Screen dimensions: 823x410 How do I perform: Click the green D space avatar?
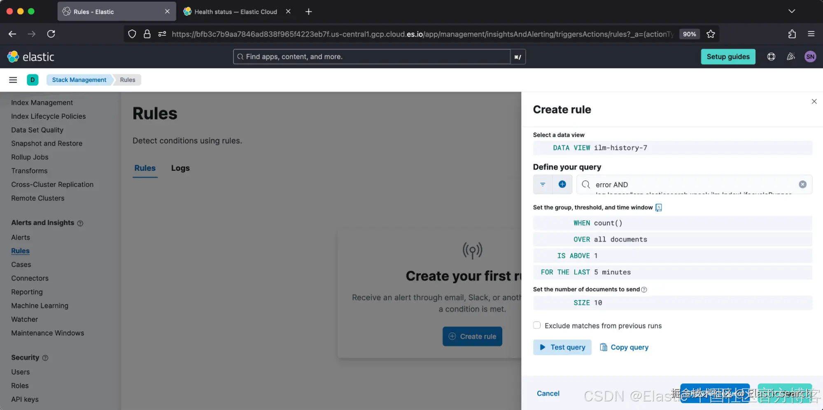tap(33, 80)
